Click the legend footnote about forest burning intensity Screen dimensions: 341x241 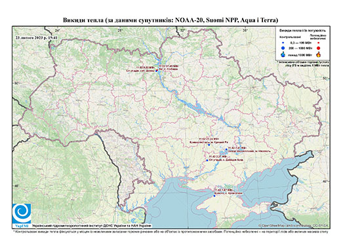pos(303,64)
